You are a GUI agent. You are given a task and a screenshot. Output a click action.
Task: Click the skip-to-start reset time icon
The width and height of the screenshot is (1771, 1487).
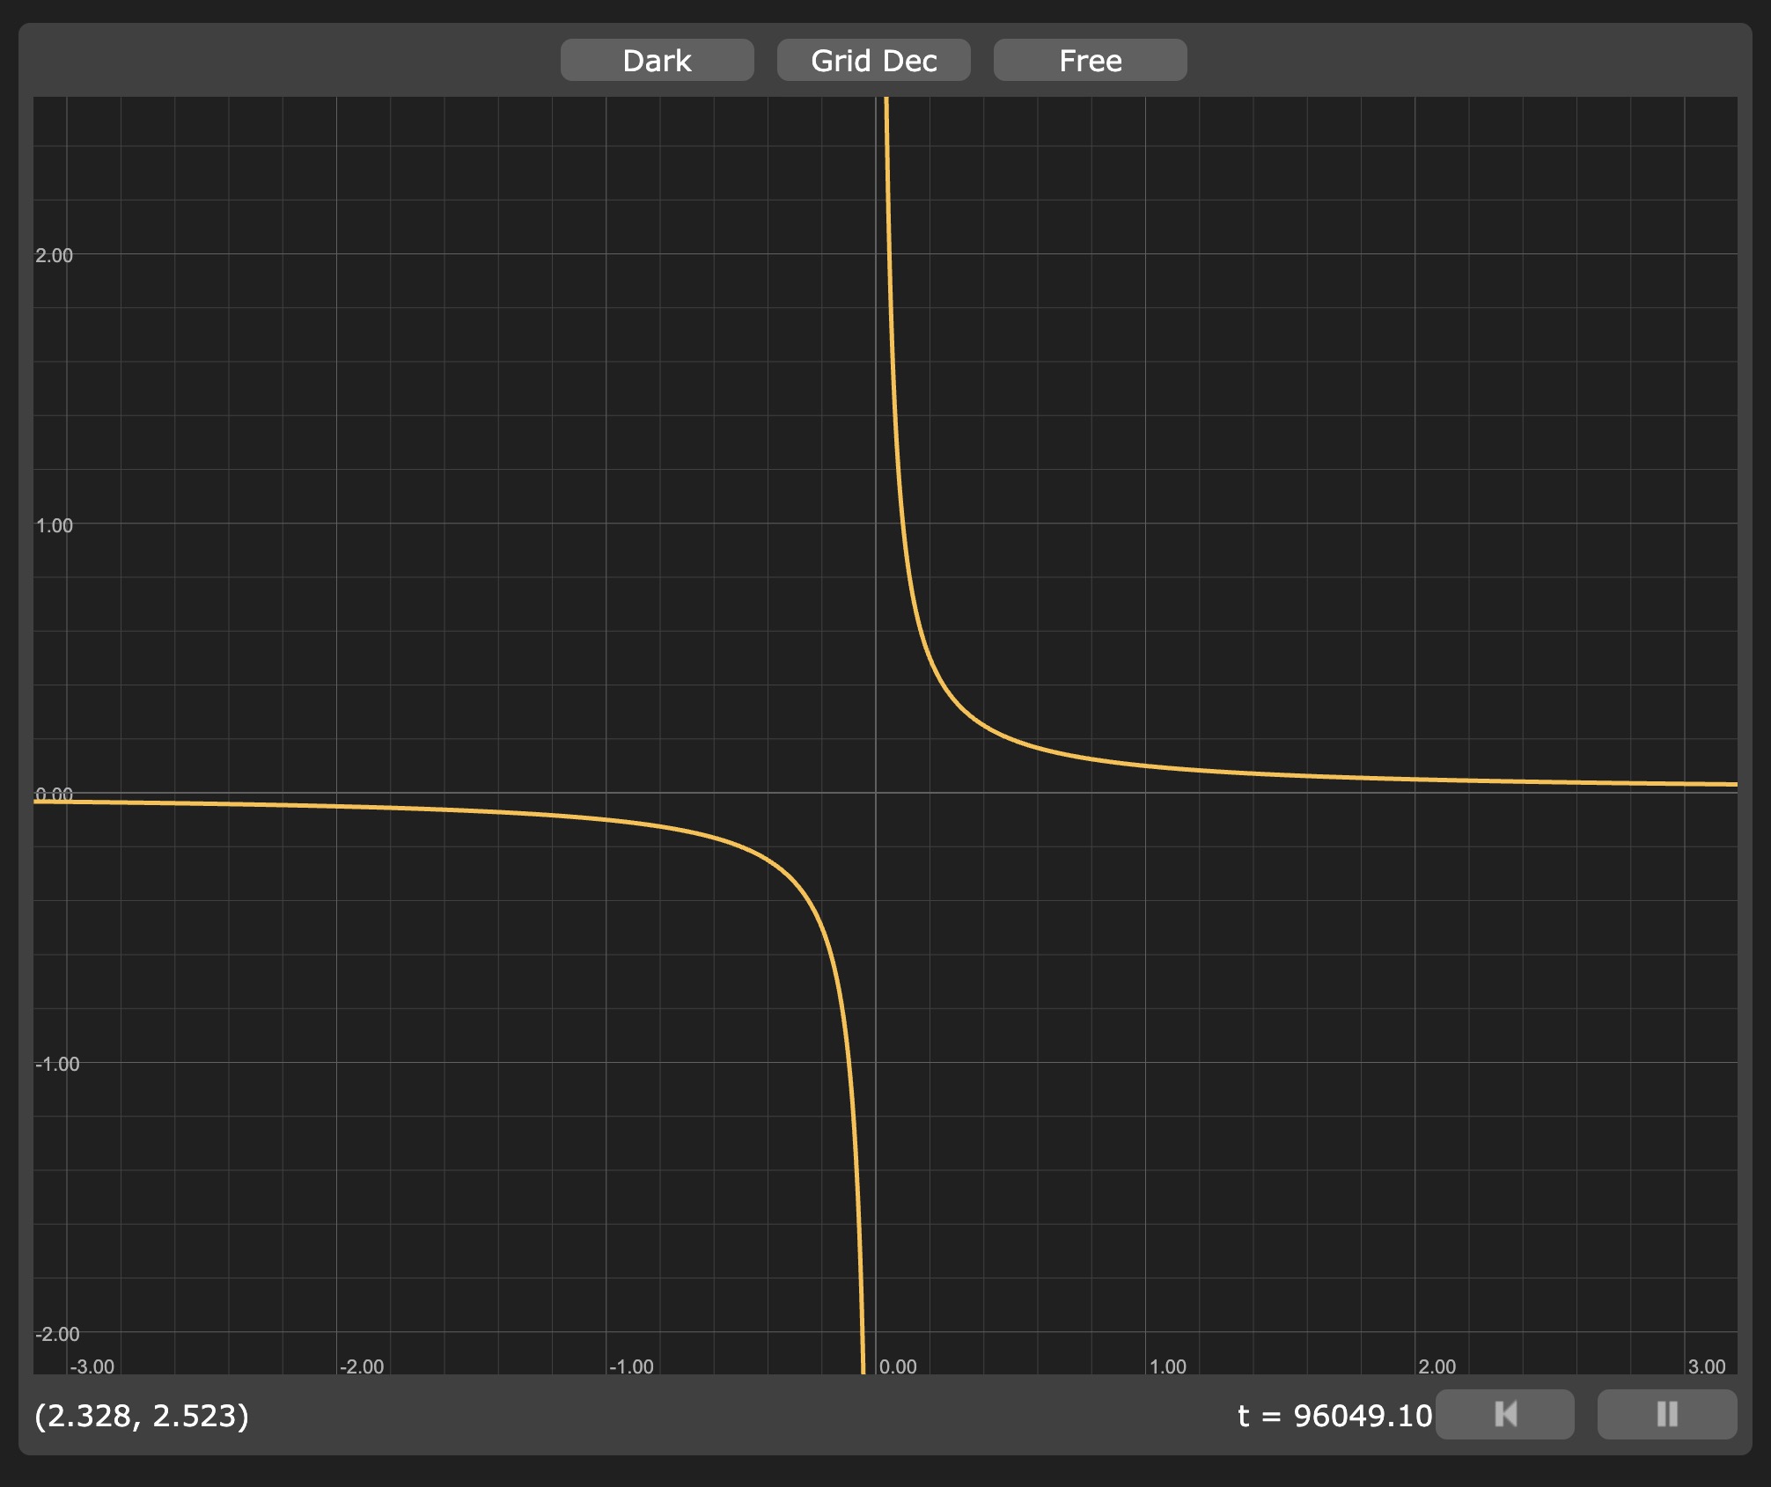[x=1504, y=1414]
